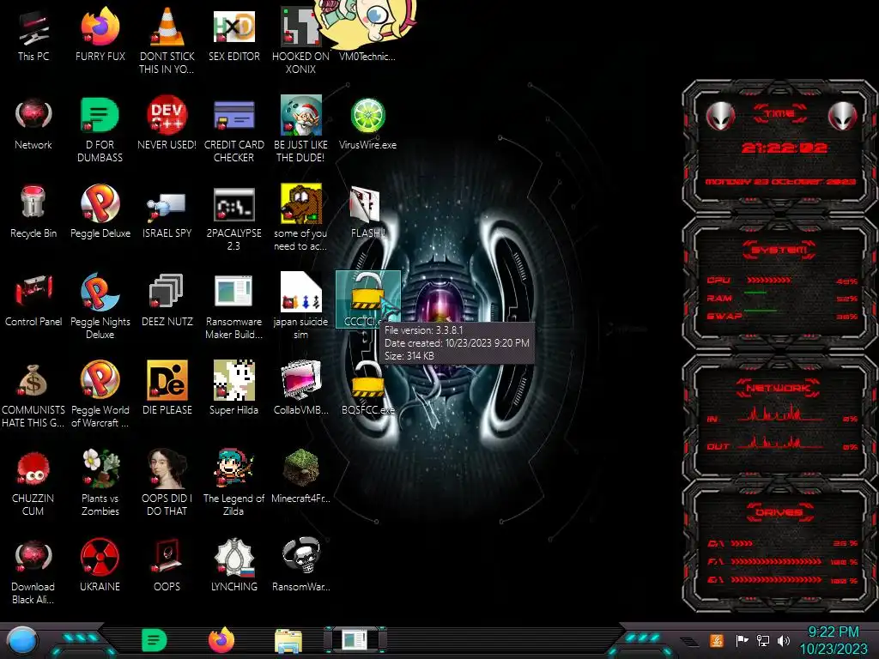Select the VirusWire.exe lime icon

(367, 124)
